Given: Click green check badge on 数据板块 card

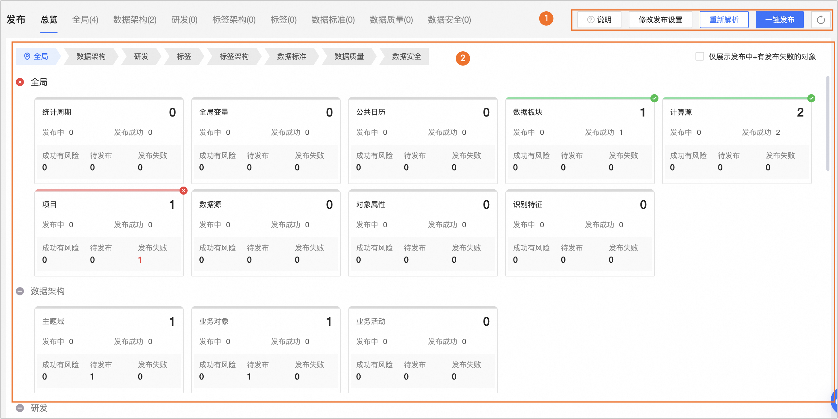Looking at the screenshot, I should [x=654, y=98].
